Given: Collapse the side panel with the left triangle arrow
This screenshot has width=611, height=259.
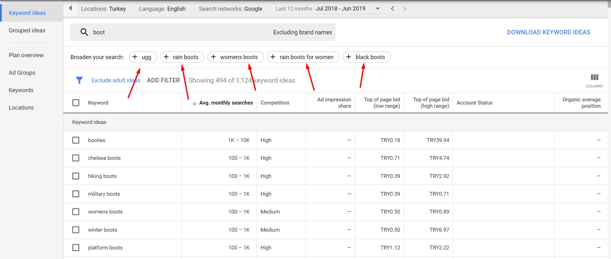Looking at the screenshot, I should coord(70,8).
